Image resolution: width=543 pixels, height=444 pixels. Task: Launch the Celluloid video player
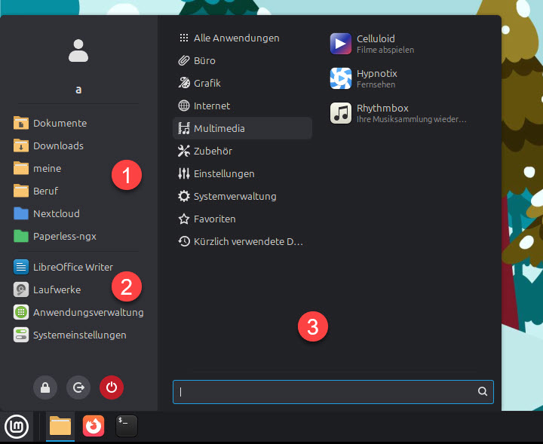pos(375,44)
